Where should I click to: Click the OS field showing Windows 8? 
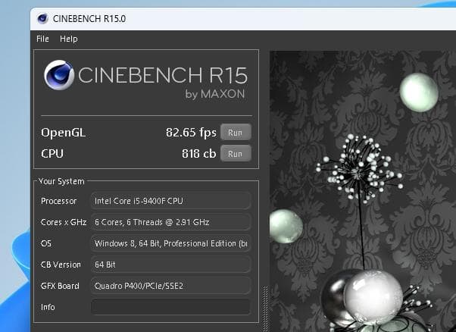170,243
